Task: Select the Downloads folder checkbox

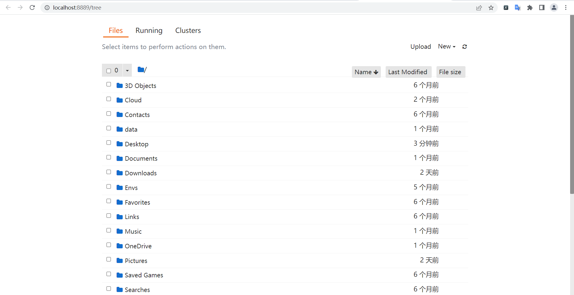Action: 109,172
